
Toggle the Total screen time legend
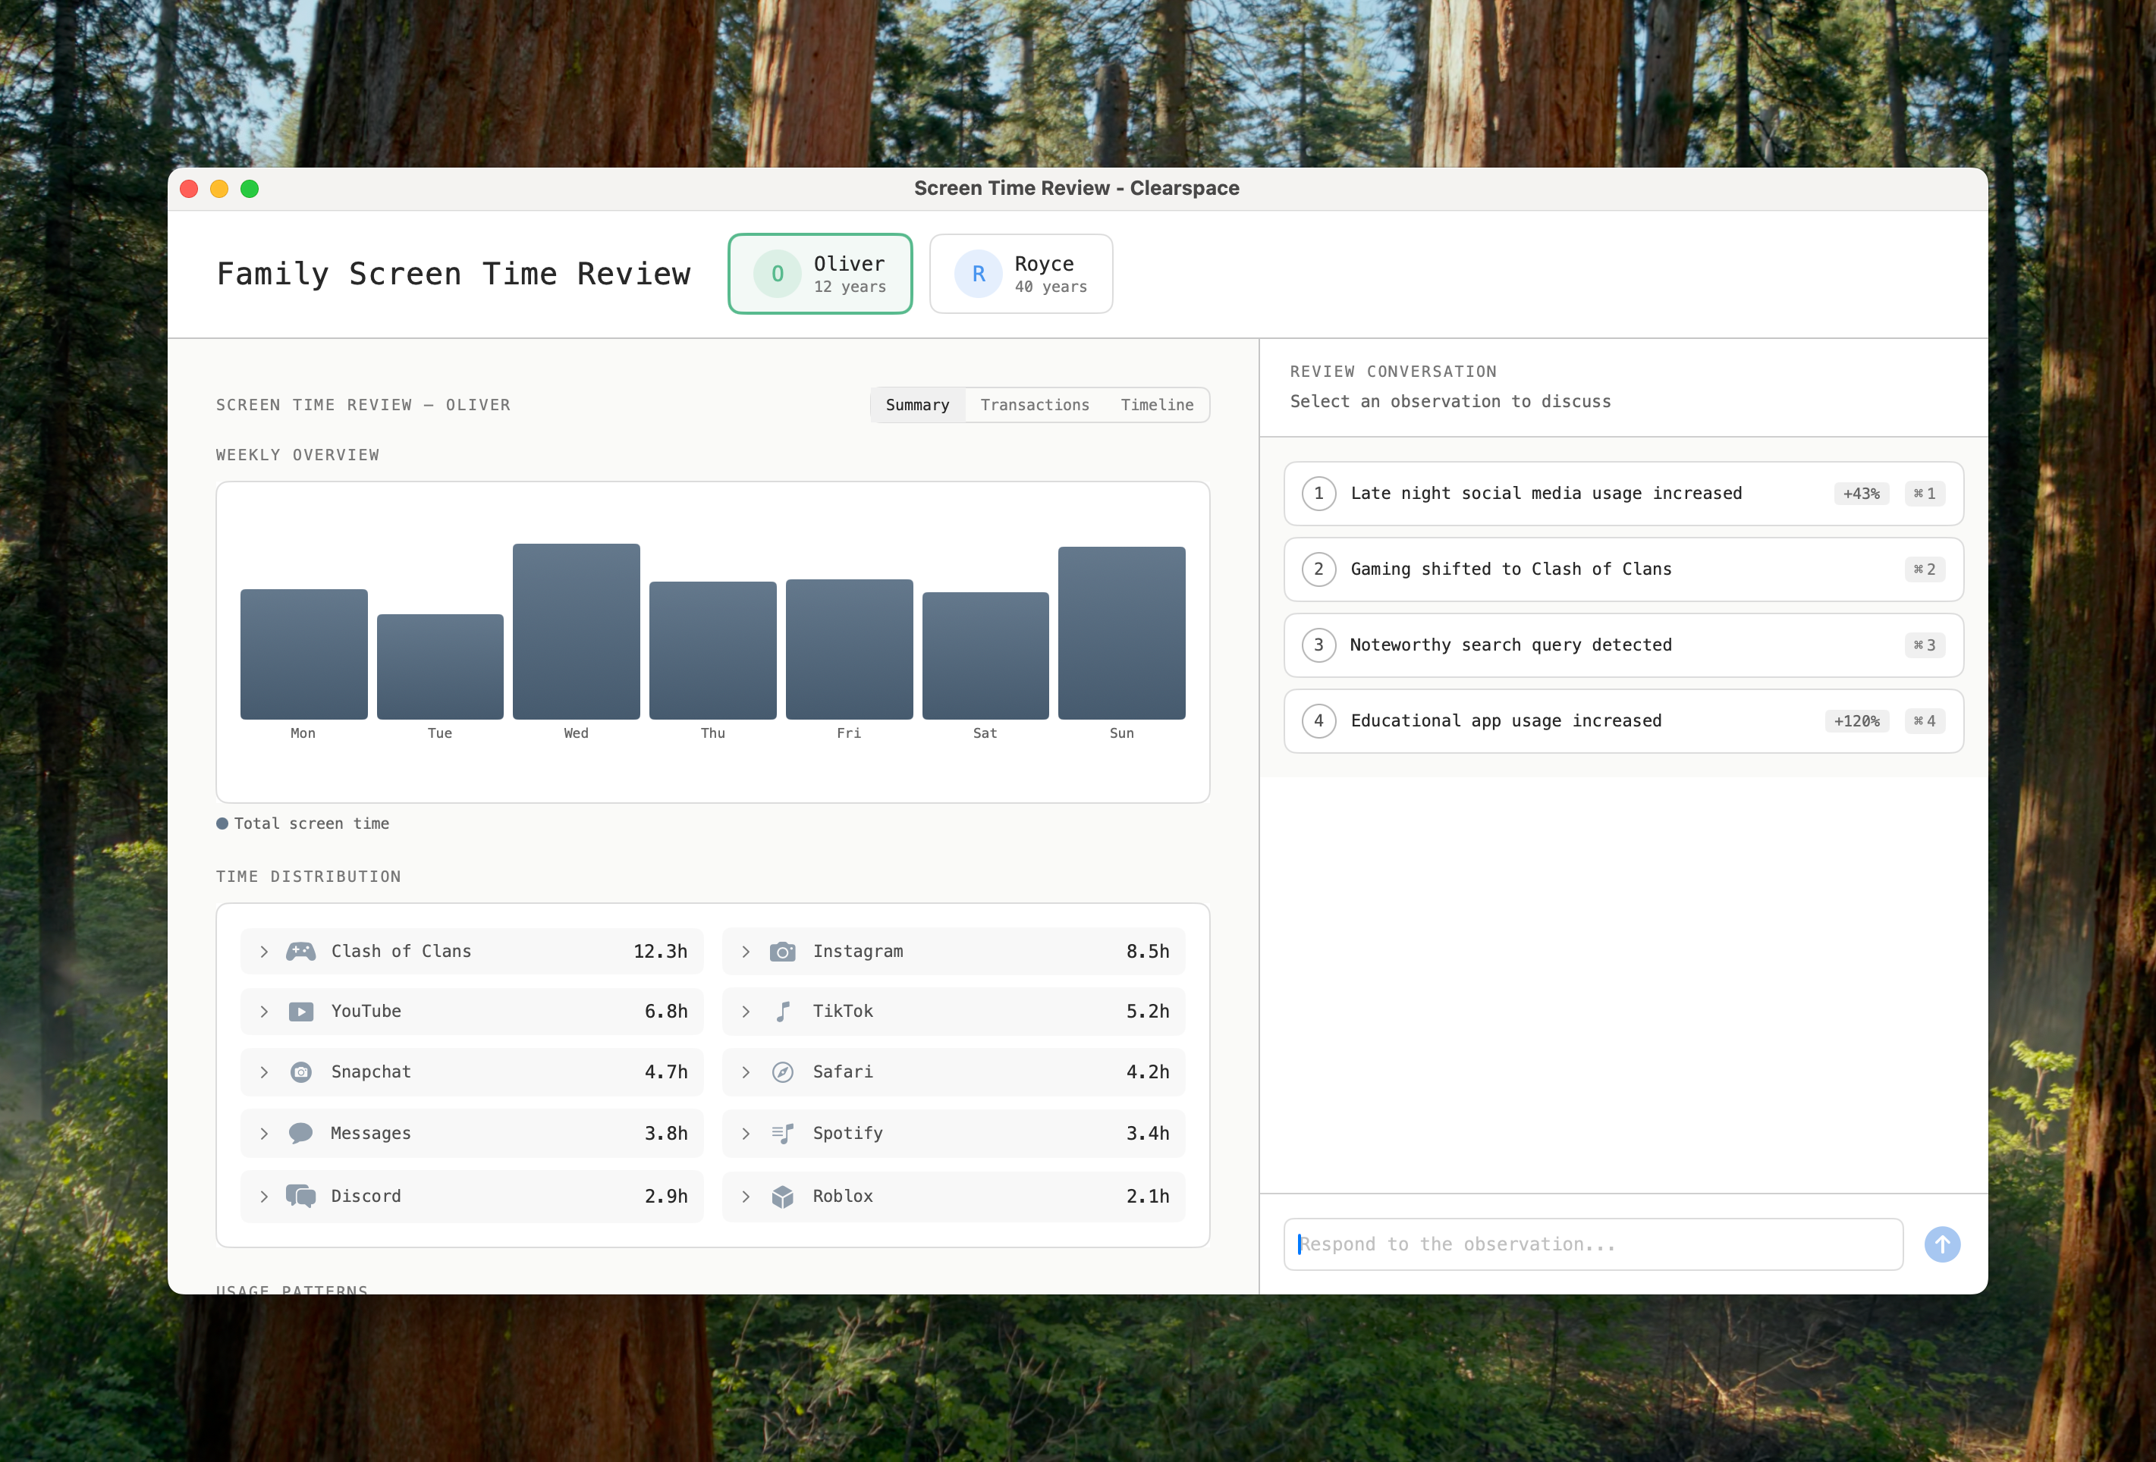tap(303, 824)
